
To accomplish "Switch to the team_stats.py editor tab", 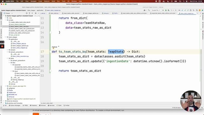I will point(55,13).
